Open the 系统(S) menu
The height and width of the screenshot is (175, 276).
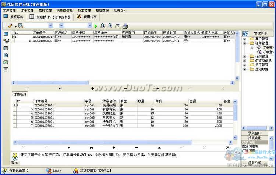[x=119, y=11]
